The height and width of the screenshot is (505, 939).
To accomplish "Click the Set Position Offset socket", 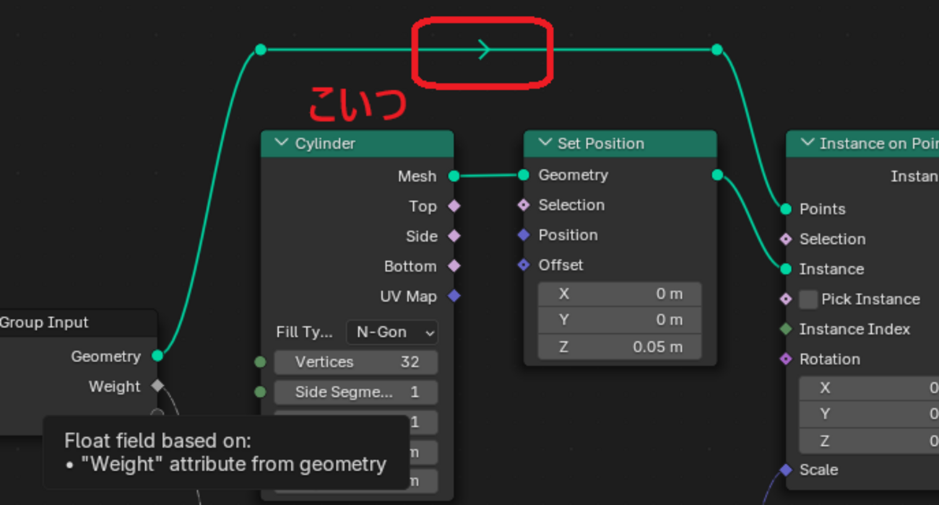I will (524, 265).
